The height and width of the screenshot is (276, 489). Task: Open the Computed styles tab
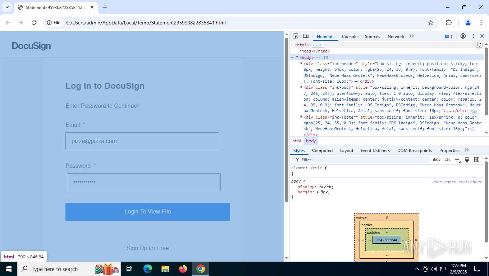click(x=322, y=151)
